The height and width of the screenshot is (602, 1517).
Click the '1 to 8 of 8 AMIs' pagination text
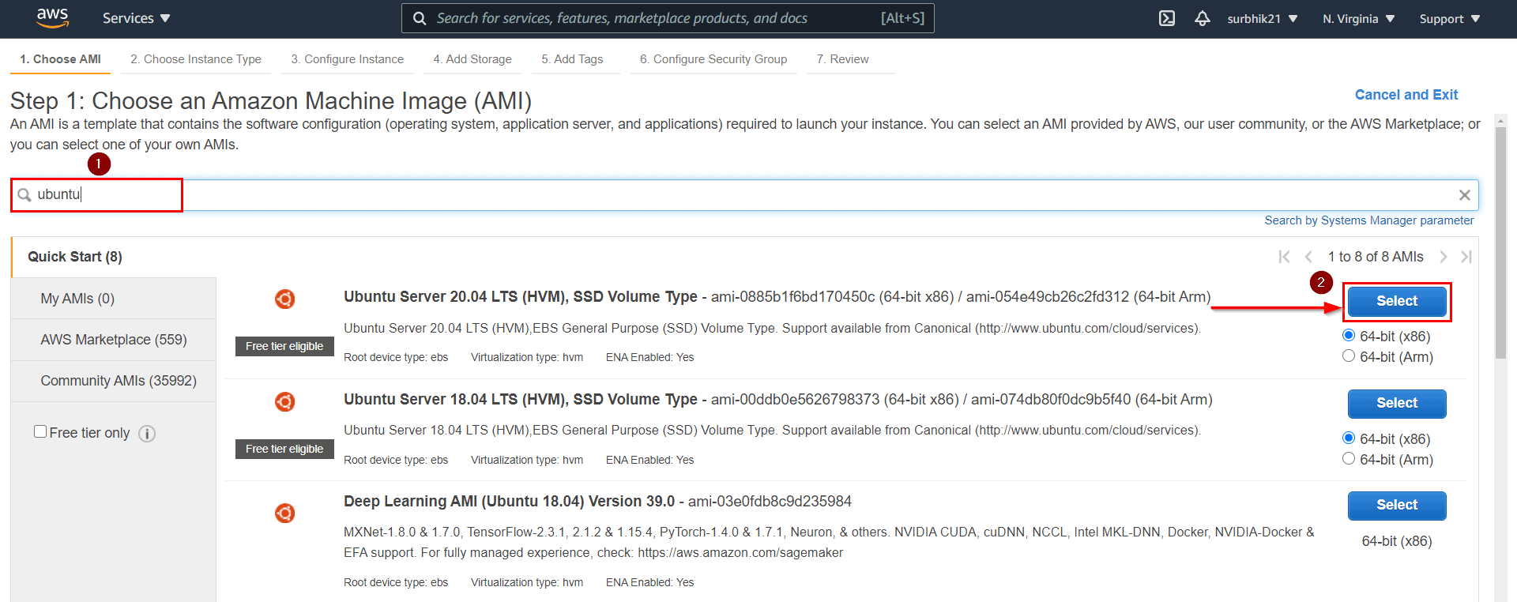(x=1376, y=257)
